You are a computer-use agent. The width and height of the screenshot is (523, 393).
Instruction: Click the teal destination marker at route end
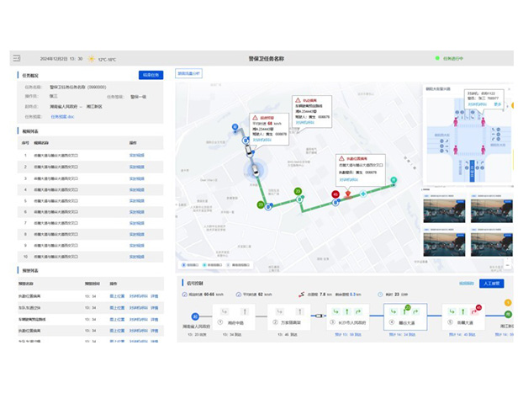393,179
